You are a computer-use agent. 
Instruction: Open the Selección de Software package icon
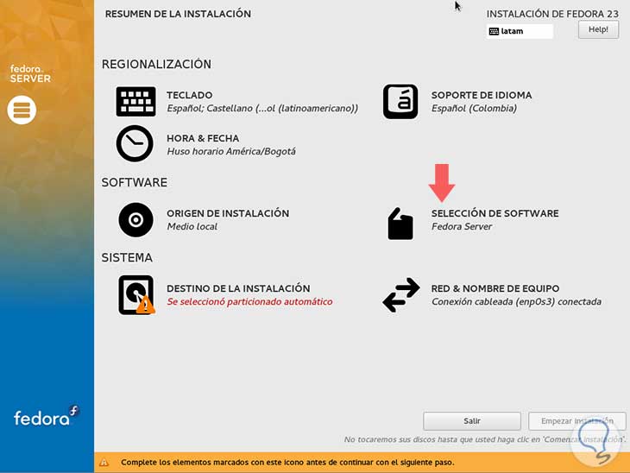click(400, 224)
